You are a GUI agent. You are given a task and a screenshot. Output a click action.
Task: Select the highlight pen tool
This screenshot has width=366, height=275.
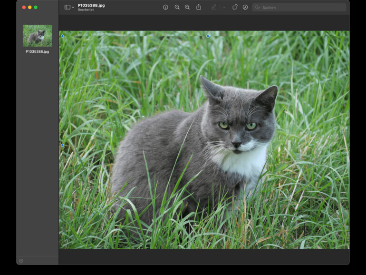coord(214,7)
